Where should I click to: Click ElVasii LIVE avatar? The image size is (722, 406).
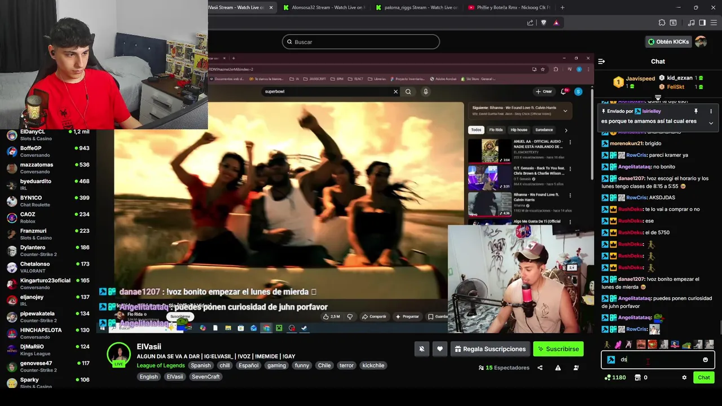[x=119, y=355]
